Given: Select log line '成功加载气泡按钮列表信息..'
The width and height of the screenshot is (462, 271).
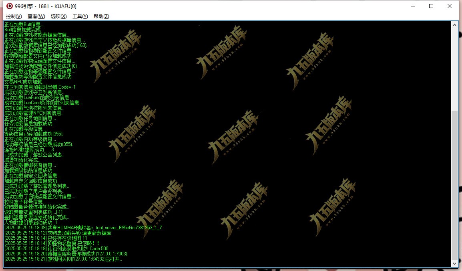Looking at the screenshot, I should coord(34,108).
